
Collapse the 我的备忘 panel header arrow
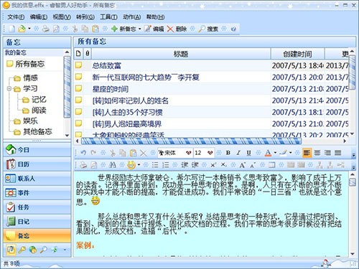(x=67, y=52)
